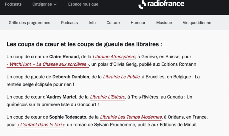
Task: Click the name Déborah Danblon
Action: pos(71,77)
